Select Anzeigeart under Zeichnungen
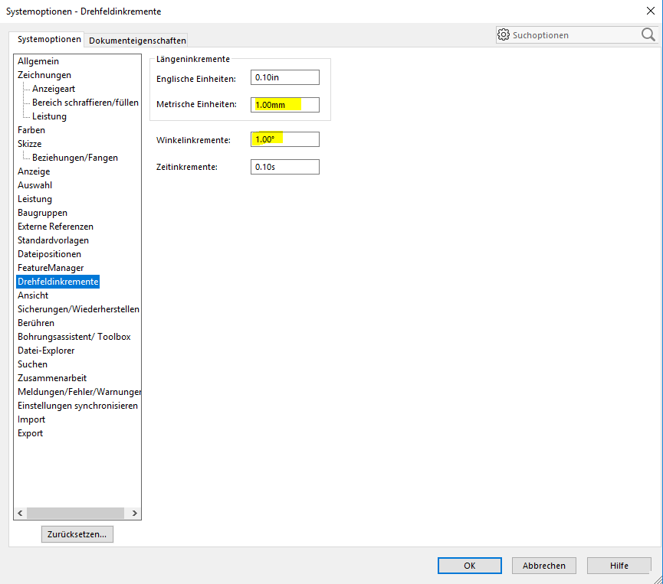663x584 pixels. click(x=54, y=89)
